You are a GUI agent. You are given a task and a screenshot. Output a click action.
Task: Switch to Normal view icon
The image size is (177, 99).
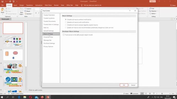[x=142, y=94]
